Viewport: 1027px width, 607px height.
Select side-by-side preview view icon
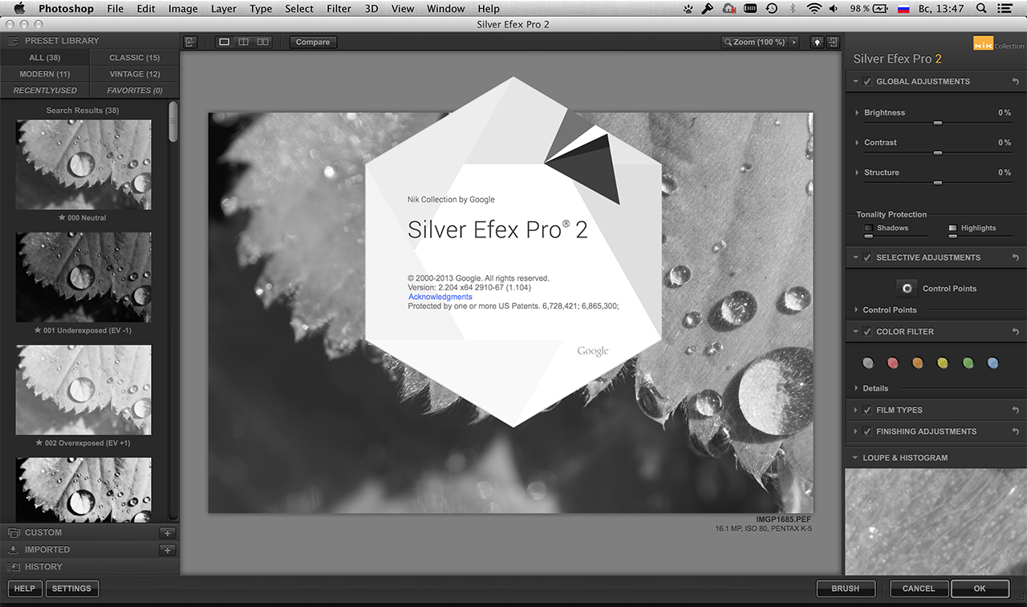pyautogui.click(x=263, y=42)
